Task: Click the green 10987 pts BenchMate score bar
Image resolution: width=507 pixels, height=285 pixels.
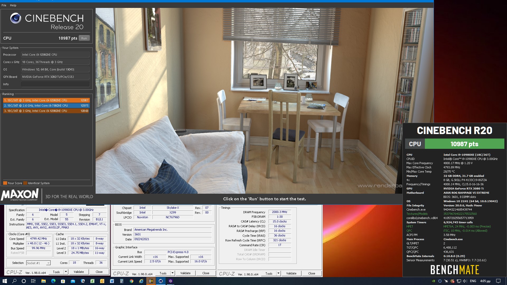Action: coord(464,144)
